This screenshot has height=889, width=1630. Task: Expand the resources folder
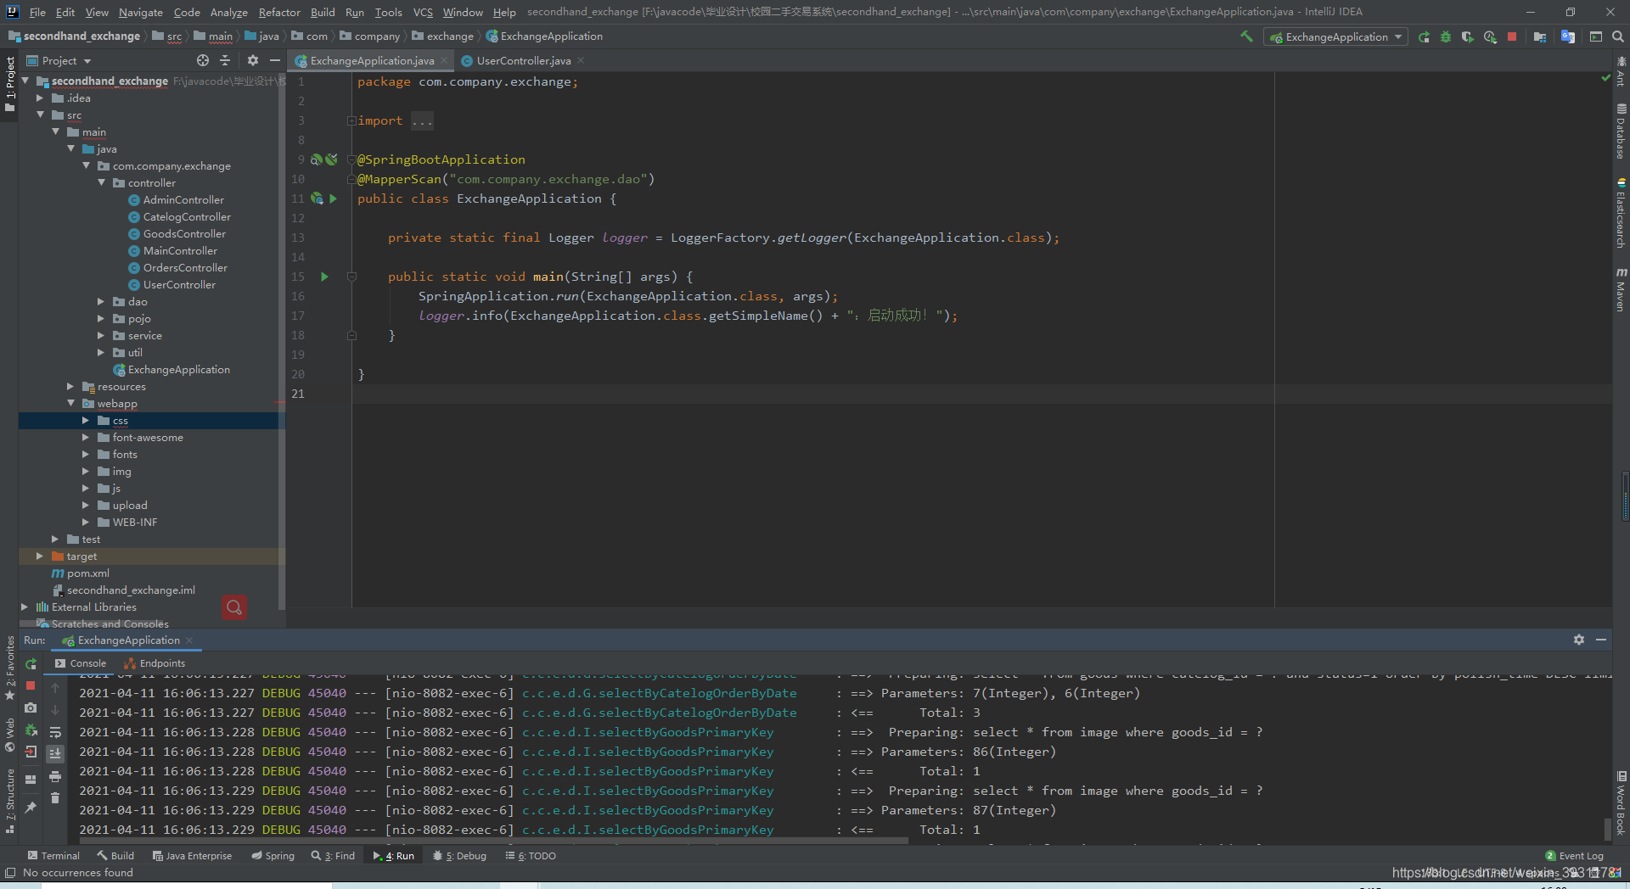[70, 387]
